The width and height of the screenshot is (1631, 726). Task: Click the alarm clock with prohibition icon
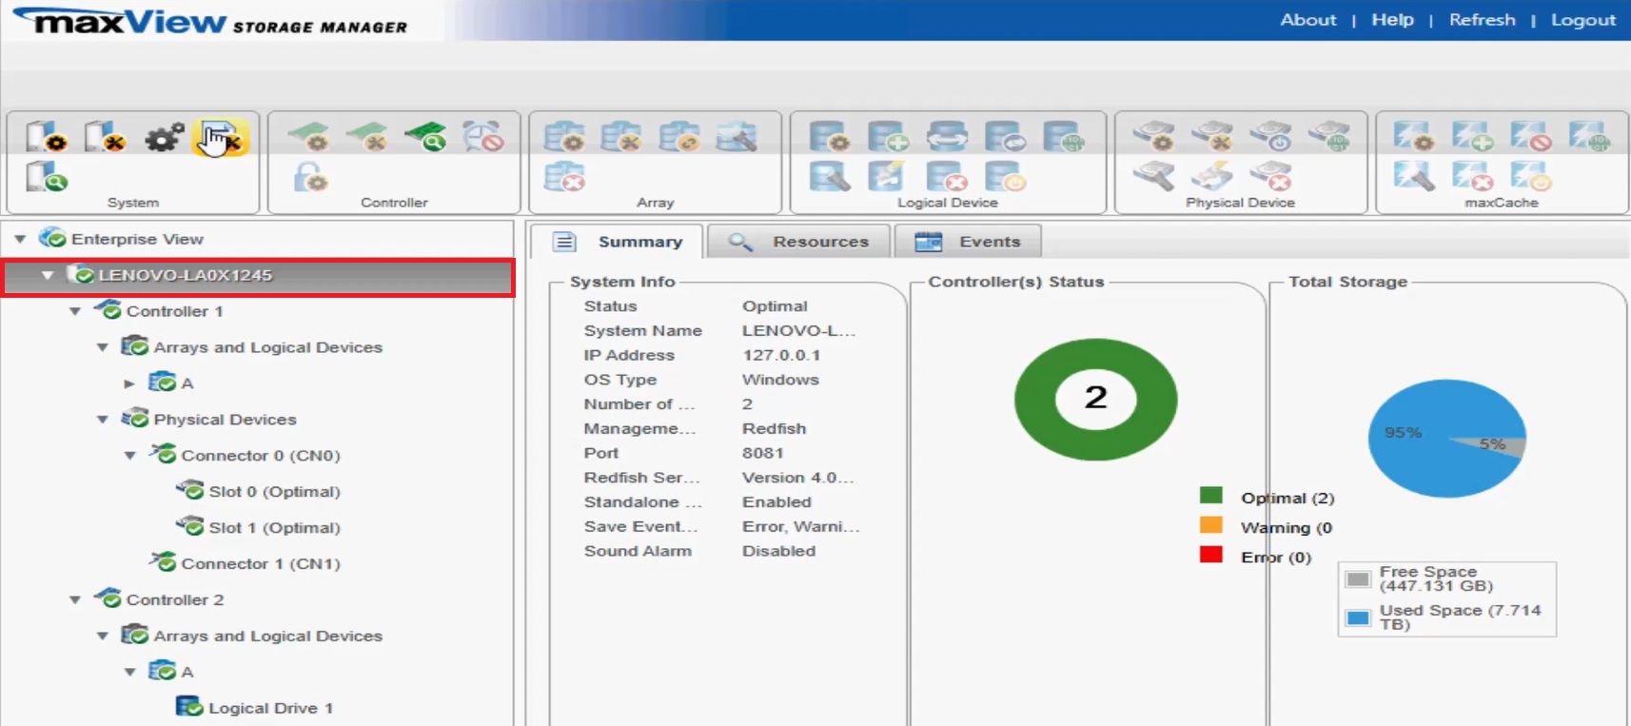point(483,137)
